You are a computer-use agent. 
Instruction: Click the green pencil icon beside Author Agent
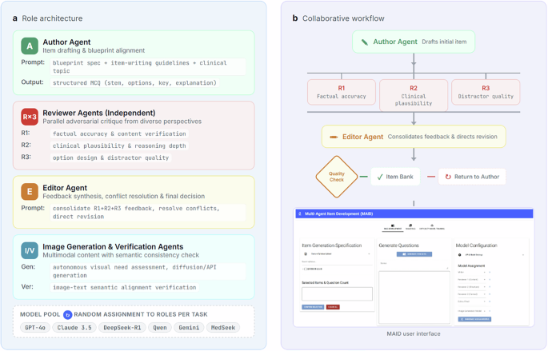tap(364, 42)
